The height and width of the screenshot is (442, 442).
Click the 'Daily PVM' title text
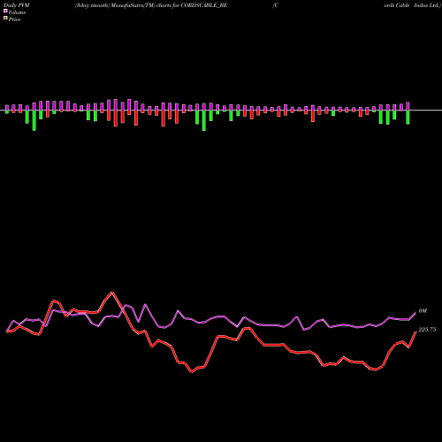(17, 5)
